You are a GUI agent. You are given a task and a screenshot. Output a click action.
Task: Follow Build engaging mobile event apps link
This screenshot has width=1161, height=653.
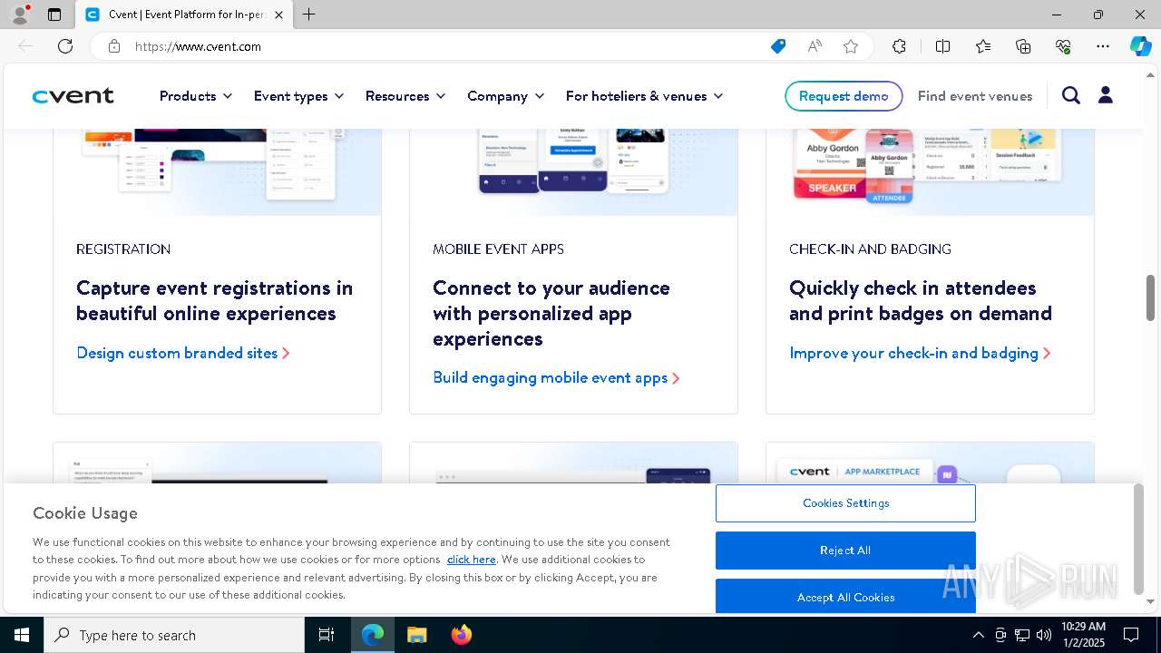(x=556, y=377)
